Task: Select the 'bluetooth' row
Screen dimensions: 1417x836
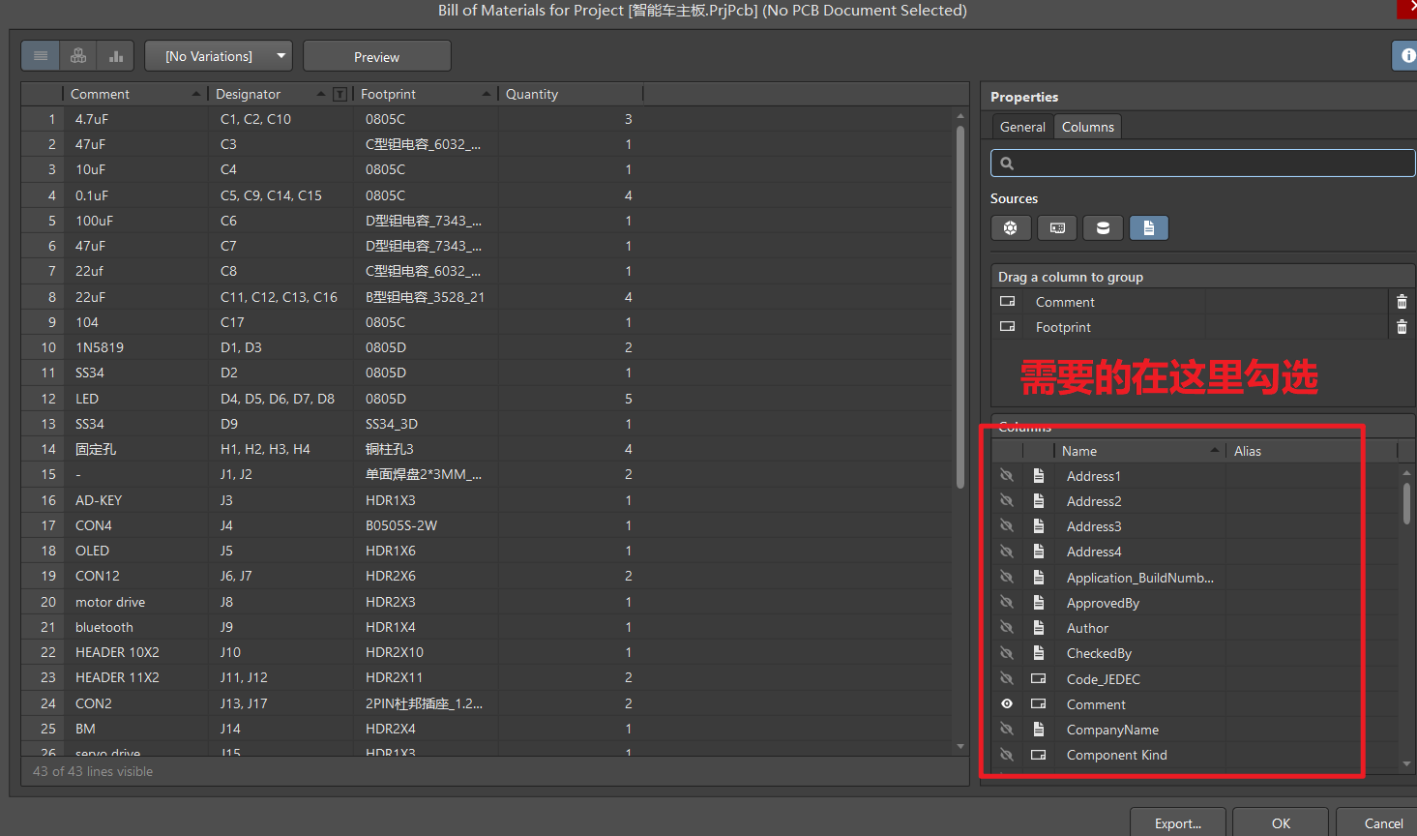Action: pos(487,627)
